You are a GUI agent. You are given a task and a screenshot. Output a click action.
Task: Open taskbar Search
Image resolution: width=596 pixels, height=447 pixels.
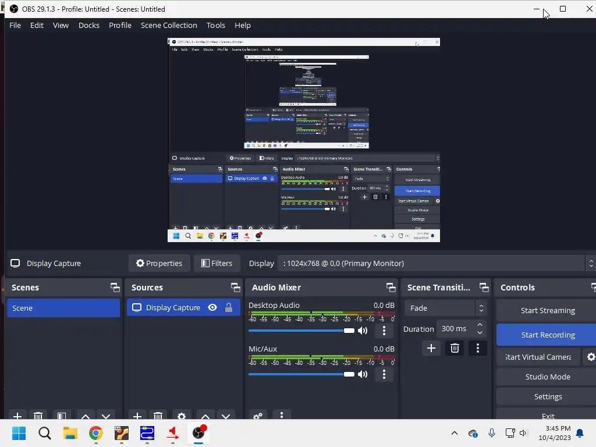pos(44,433)
